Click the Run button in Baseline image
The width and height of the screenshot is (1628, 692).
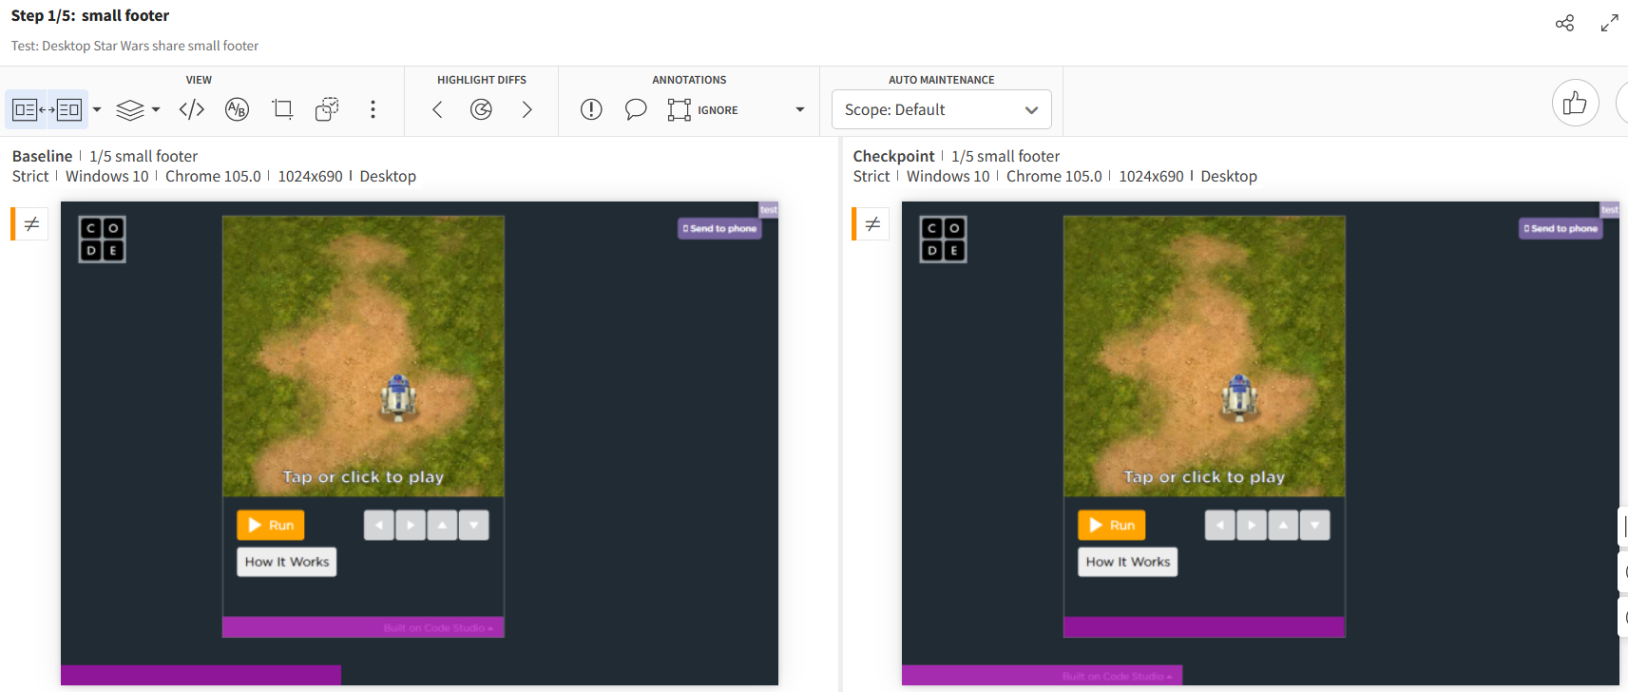pos(271,525)
